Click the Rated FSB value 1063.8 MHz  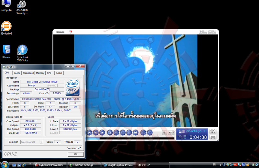click(x=30, y=133)
